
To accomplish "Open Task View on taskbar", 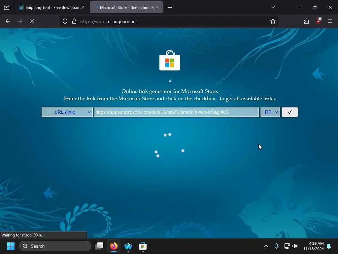I will [x=99, y=246].
